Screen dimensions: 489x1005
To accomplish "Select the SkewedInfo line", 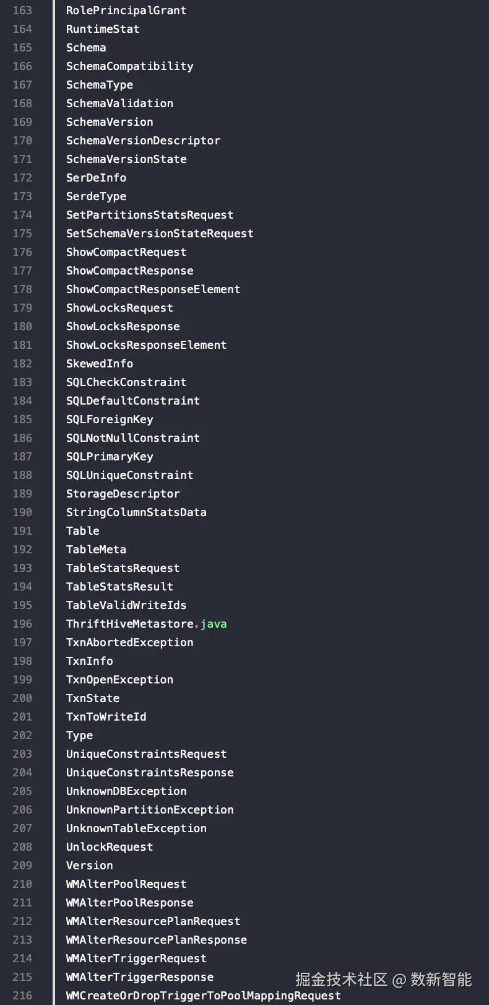I will tap(100, 364).
